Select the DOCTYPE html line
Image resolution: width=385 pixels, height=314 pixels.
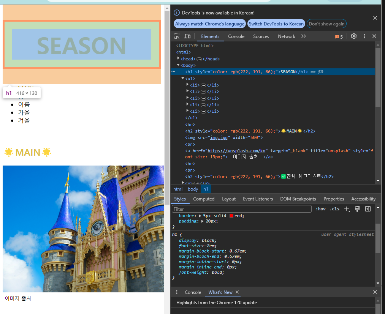coord(195,46)
